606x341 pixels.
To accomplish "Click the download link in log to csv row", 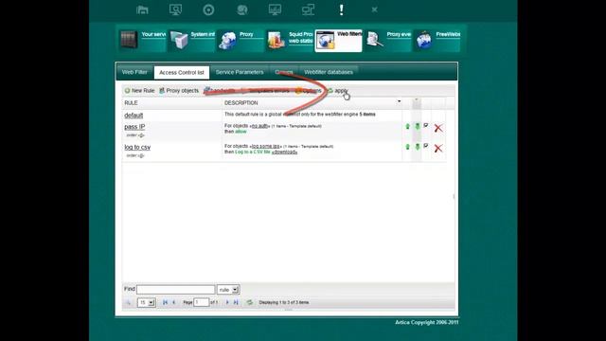I will click(284, 152).
